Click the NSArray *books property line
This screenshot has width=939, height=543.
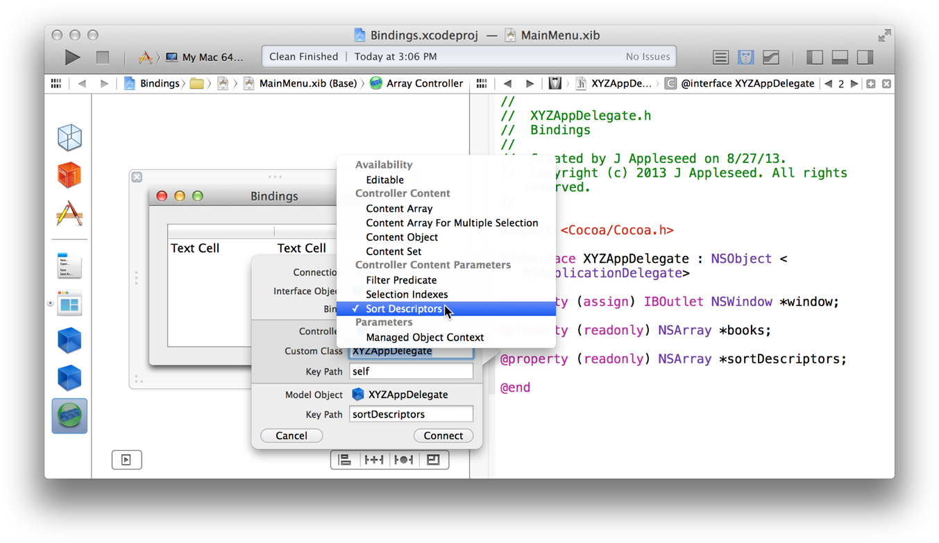pyautogui.click(x=636, y=330)
